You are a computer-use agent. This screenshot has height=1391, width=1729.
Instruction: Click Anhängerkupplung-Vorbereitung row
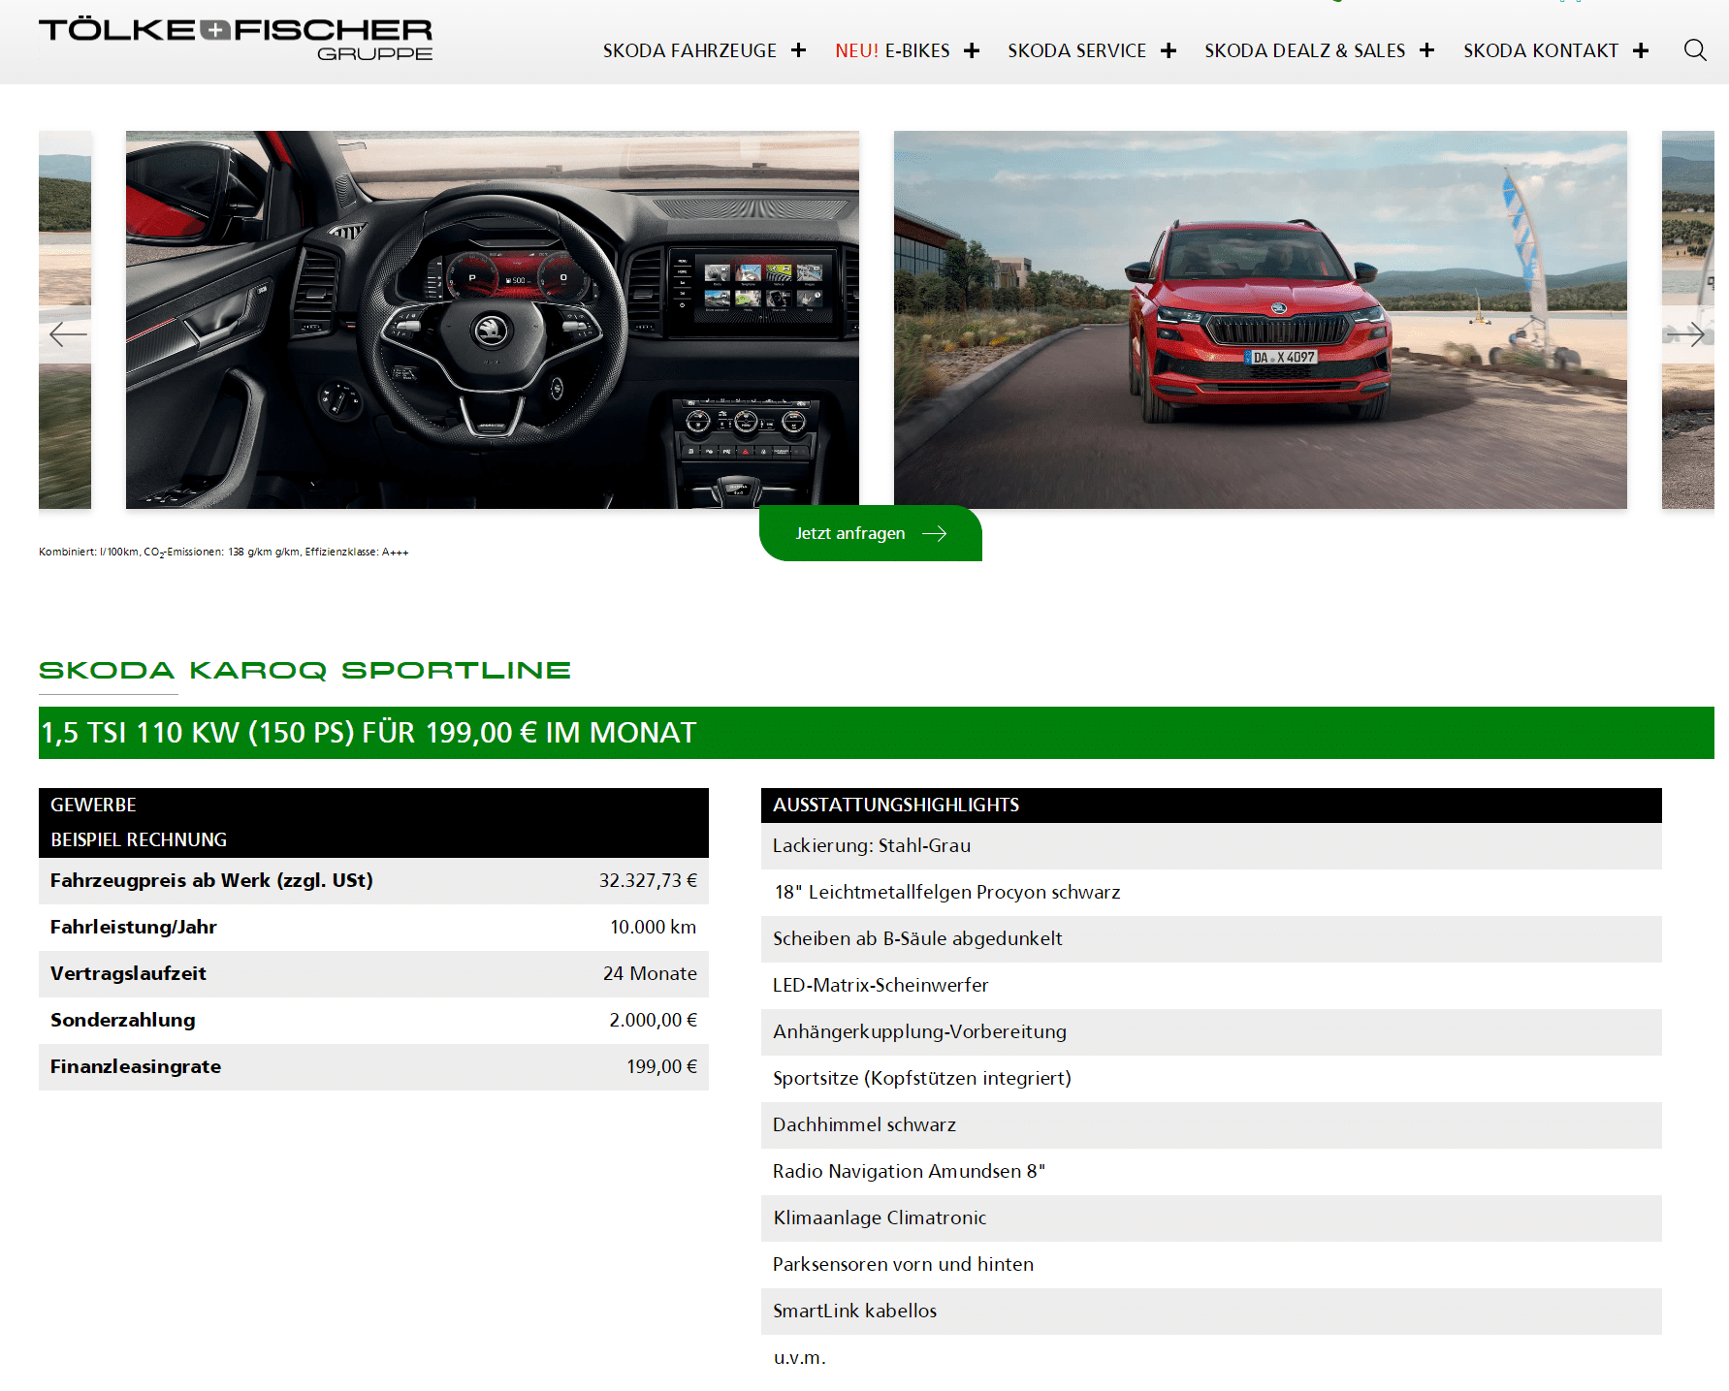pyautogui.click(x=1211, y=1032)
